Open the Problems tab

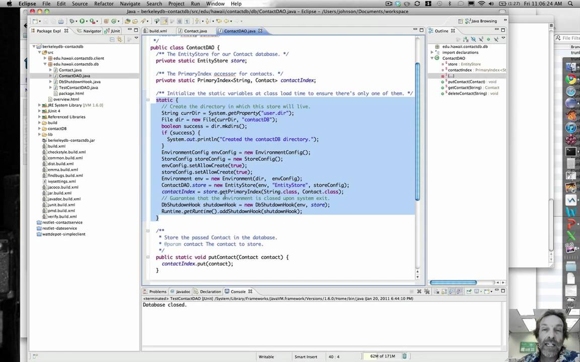tap(155, 292)
